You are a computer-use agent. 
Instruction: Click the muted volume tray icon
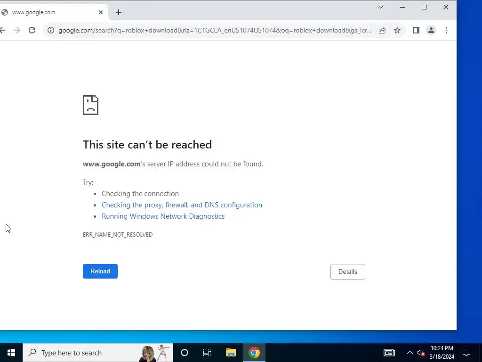pyautogui.click(x=421, y=353)
